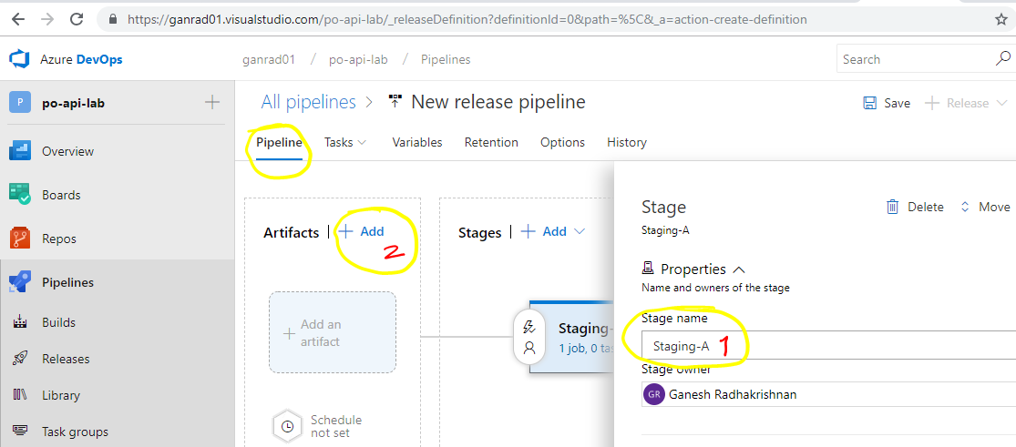Click the site lock padlock icon
This screenshot has width=1016, height=447.
[x=114, y=19]
